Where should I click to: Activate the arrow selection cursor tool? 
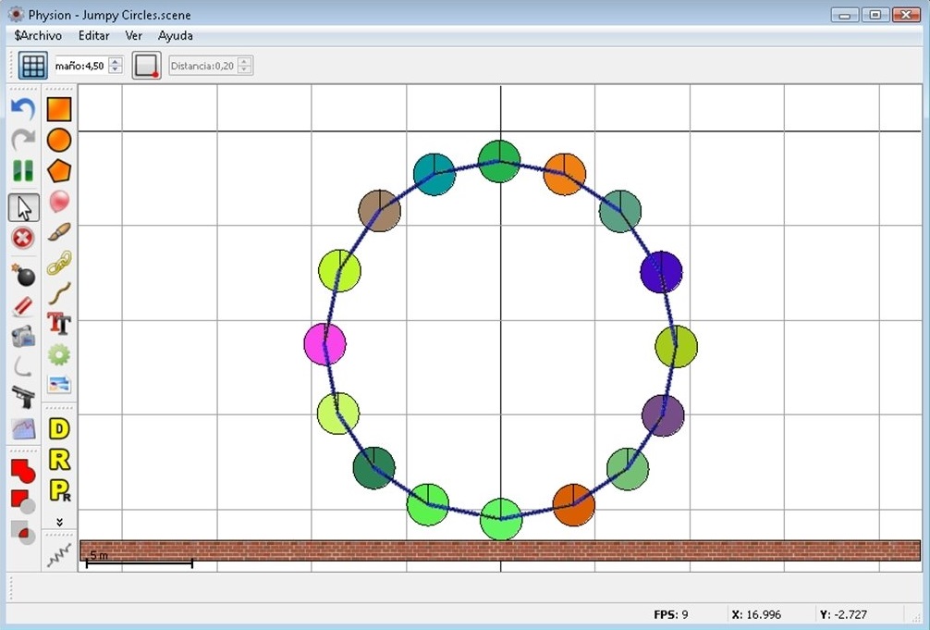click(x=24, y=208)
